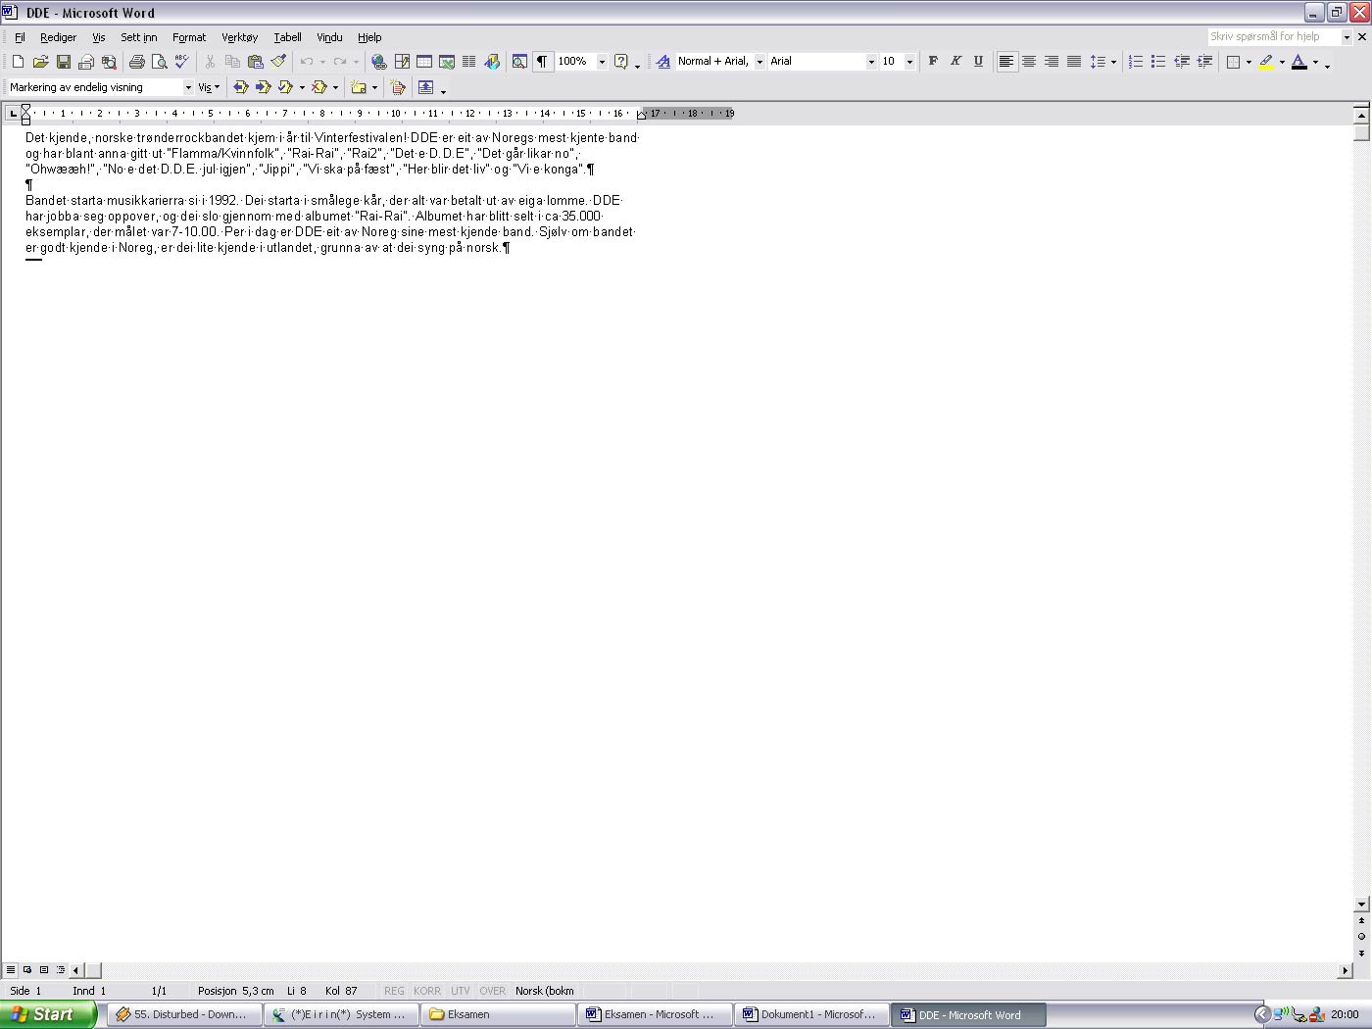Open the 'Markering av endelig visning' dropdown

coord(188,87)
